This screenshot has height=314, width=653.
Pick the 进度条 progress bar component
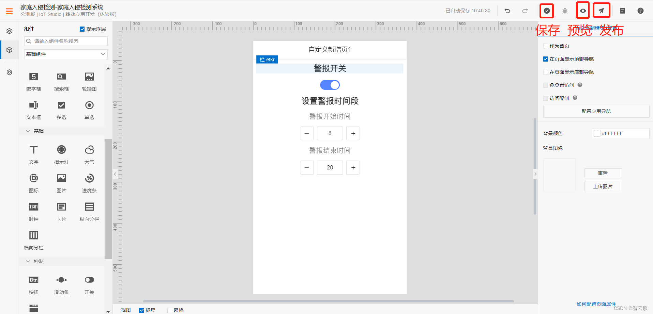point(89,183)
